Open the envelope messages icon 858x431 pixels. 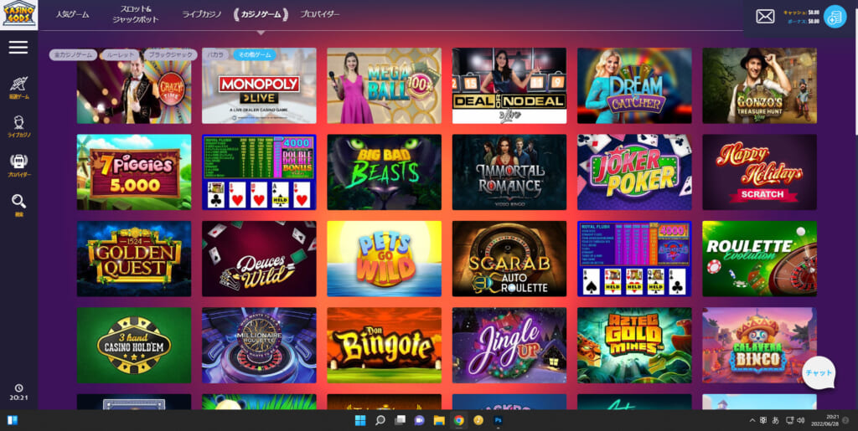(x=765, y=17)
